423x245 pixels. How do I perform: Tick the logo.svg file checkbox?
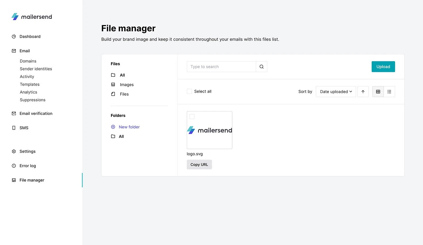tap(192, 117)
